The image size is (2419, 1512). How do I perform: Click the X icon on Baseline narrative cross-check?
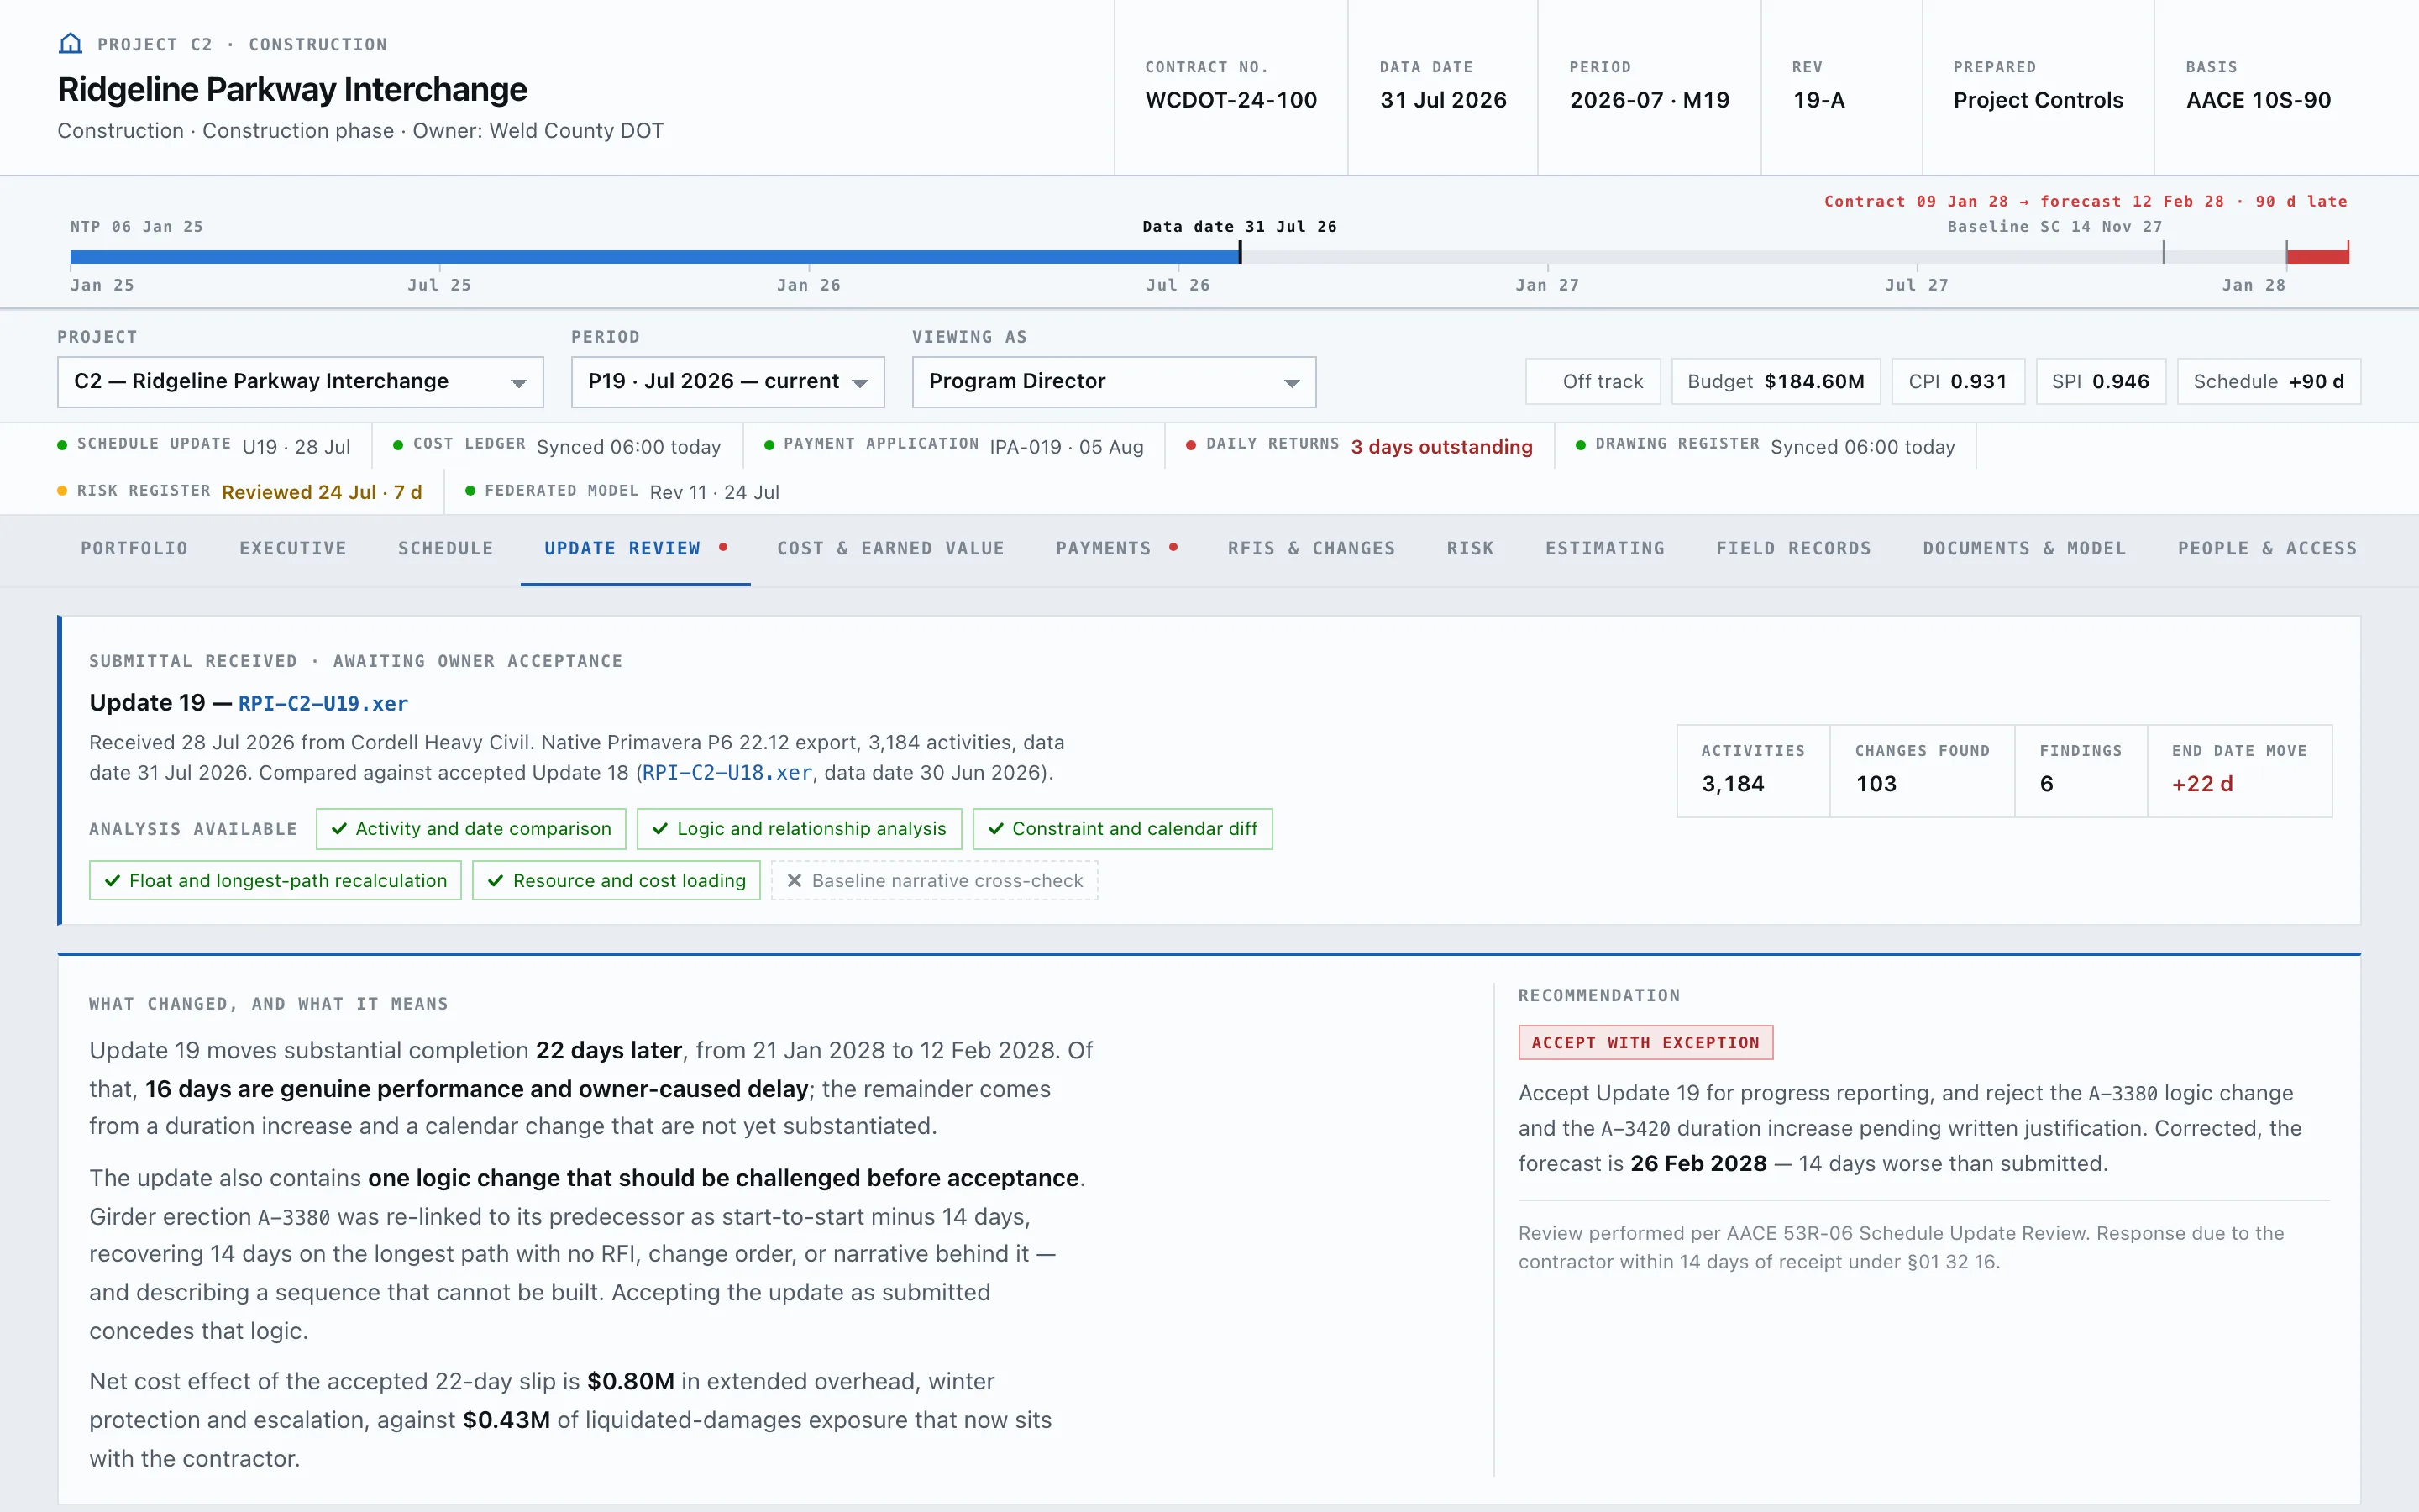click(x=794, y=881)
